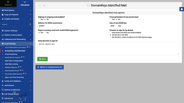
Task: Click the DKIM selector record name field
Action: pyautogui.click(x=48, y=26)
